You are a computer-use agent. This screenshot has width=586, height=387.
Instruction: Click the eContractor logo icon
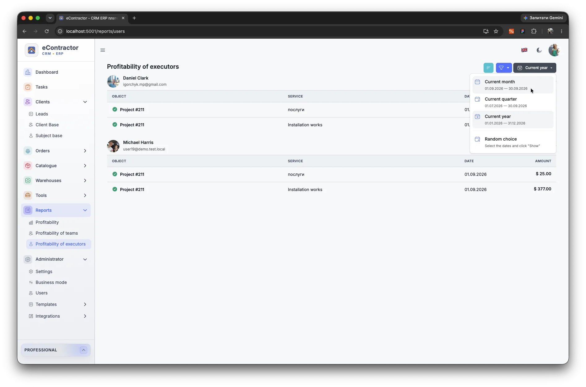(x=32, y=50)
